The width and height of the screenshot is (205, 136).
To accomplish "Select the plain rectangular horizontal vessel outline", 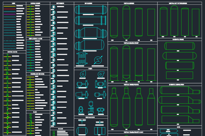I will point(179,75).
